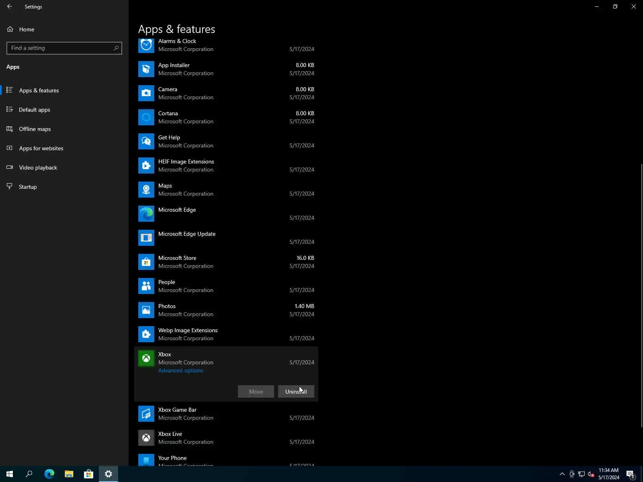The width and height of the screenshot is (643, 482).
Task: Launch Microsoft Edge from the taskbar
Action: (x=49, y=474)
